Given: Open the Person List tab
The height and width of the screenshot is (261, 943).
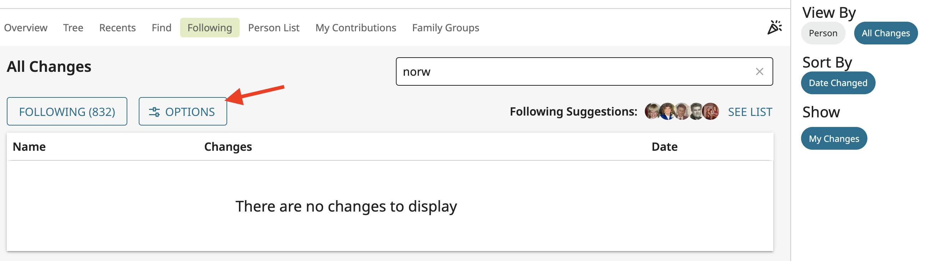Looking at the screenshot, I should (274, 28).
